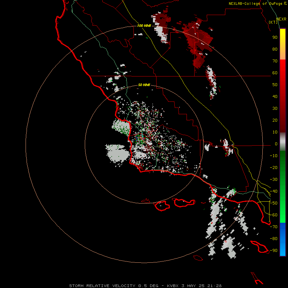
Task: Click the yellow top segment of color bar
Action: [x=283, y=44]
